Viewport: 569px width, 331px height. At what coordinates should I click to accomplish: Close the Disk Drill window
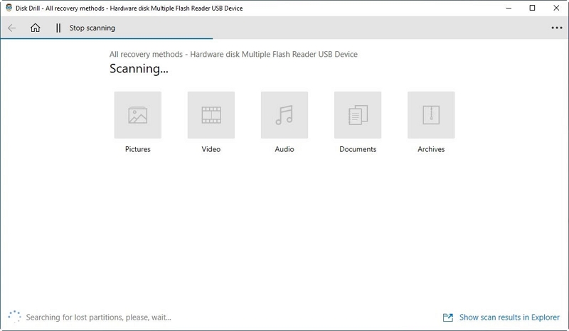(556, 8)
